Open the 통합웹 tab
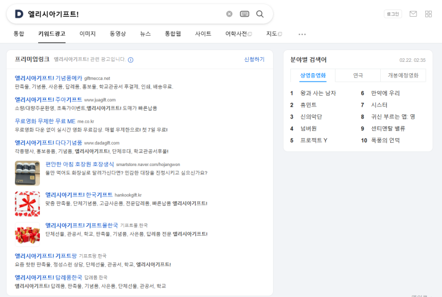This screenshot has width=442, height=297. (173, 34)
